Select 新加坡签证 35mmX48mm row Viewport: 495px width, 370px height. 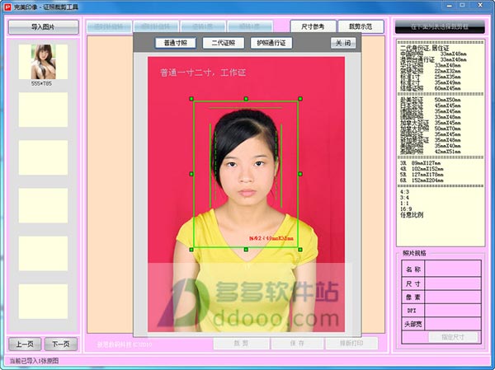tap(431, 140)
